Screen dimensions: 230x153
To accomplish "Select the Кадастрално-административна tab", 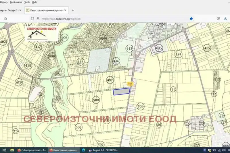I will point(47,10).
